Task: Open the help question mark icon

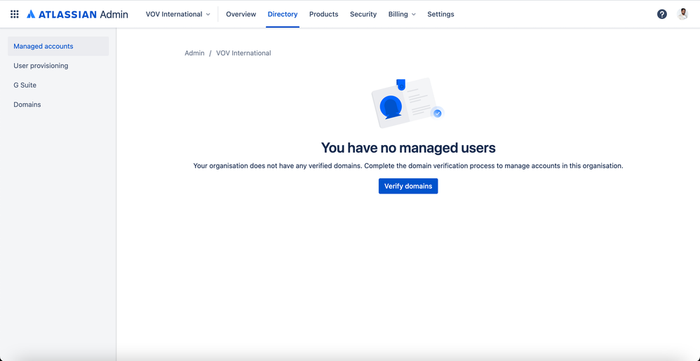Action: pos(661,14)
